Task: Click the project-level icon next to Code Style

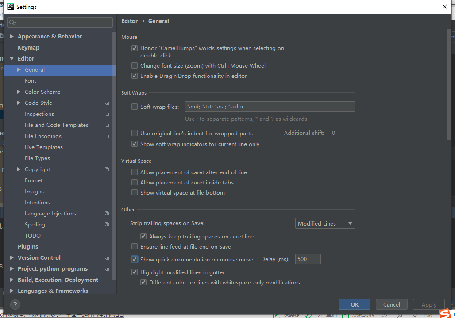Action: 107,103
